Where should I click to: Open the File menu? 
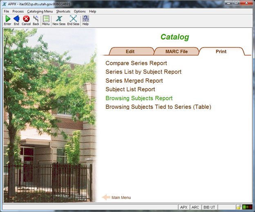point(6,11)
